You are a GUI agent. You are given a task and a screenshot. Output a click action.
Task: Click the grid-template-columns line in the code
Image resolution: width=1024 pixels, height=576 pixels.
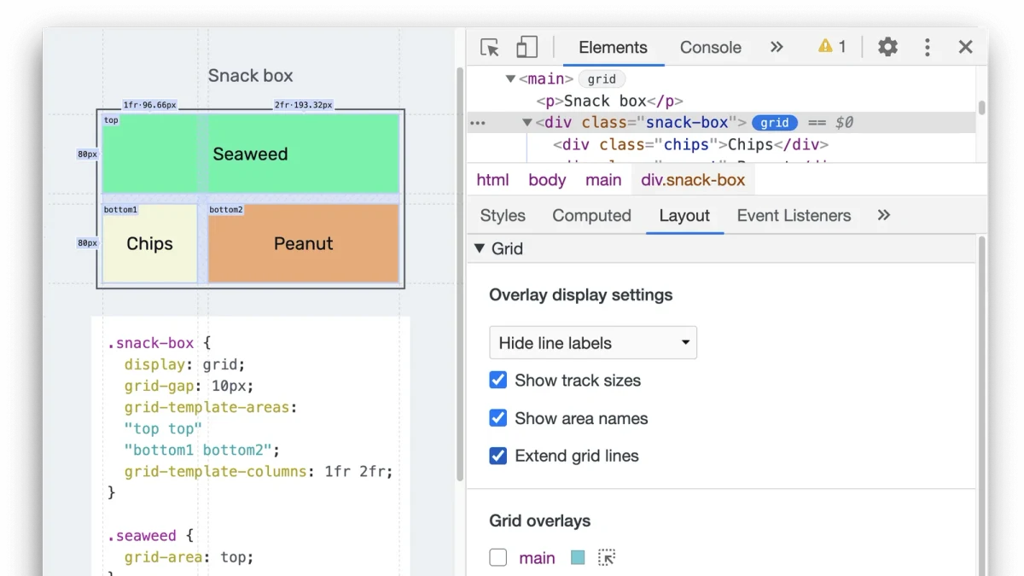pos(259,471)
